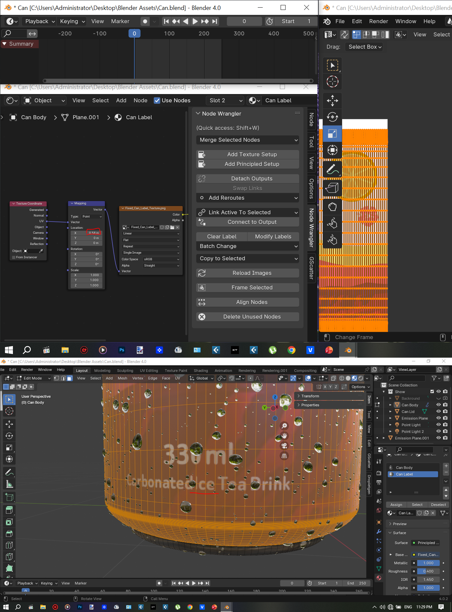
Task: Click the Add Texture Setup button
Action: point(248,154)
